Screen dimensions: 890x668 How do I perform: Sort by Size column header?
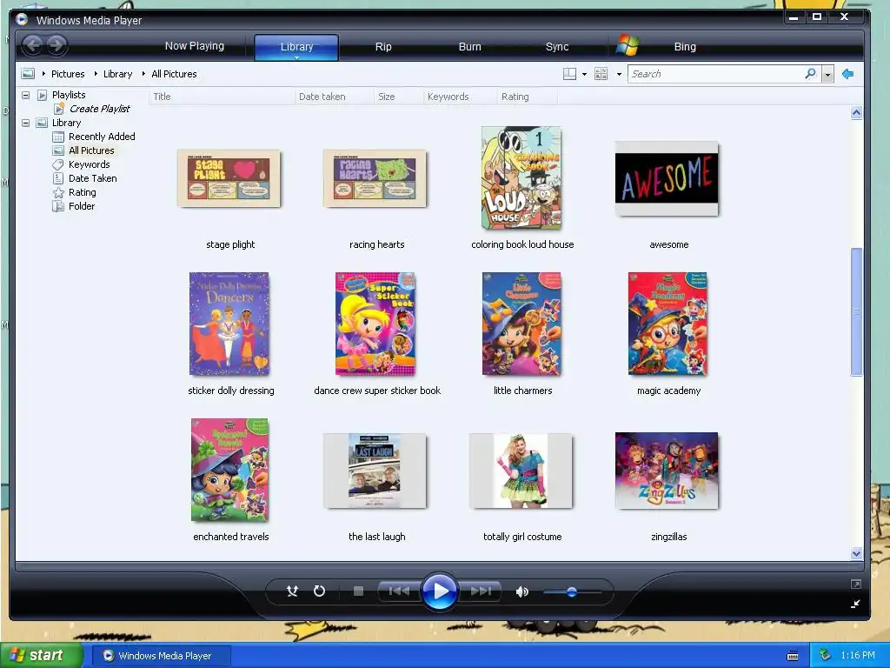398,97
